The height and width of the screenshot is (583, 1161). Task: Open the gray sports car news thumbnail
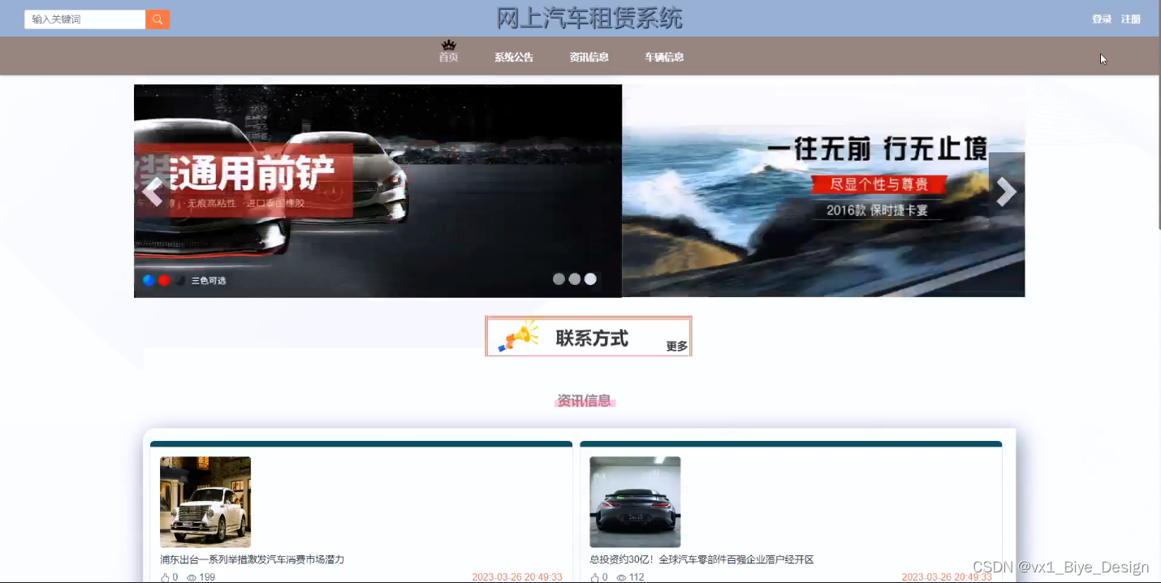pyautogui.click(x=635, y=502)
